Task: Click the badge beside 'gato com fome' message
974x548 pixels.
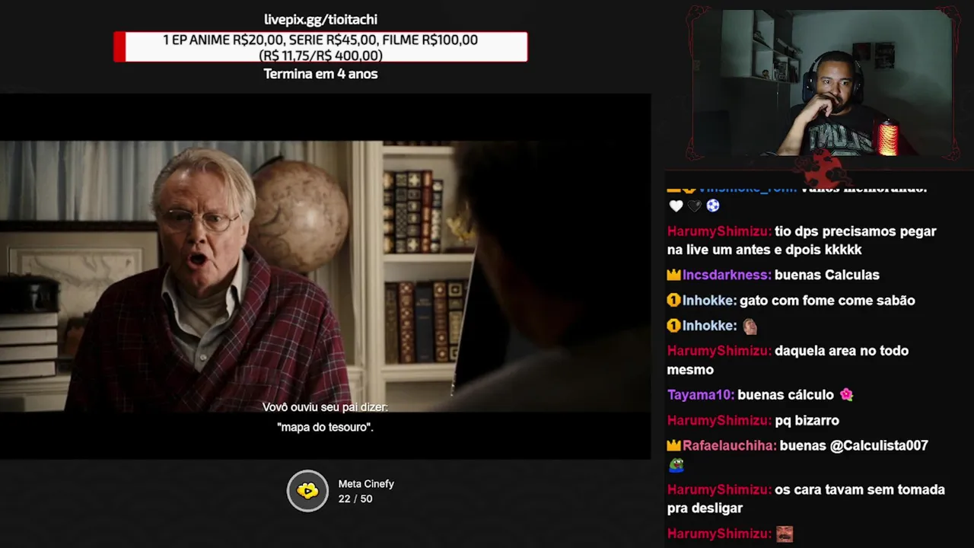Action: click(x=673, y=301)
